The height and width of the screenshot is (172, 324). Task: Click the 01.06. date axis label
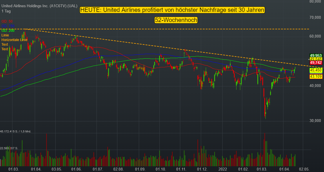tap(77, 169)
